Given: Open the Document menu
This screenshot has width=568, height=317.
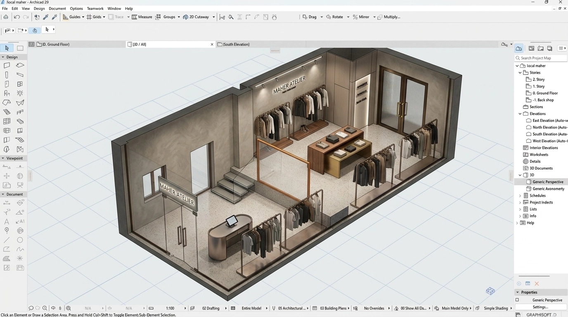Looking at the screenshot, I should point(57,8).
